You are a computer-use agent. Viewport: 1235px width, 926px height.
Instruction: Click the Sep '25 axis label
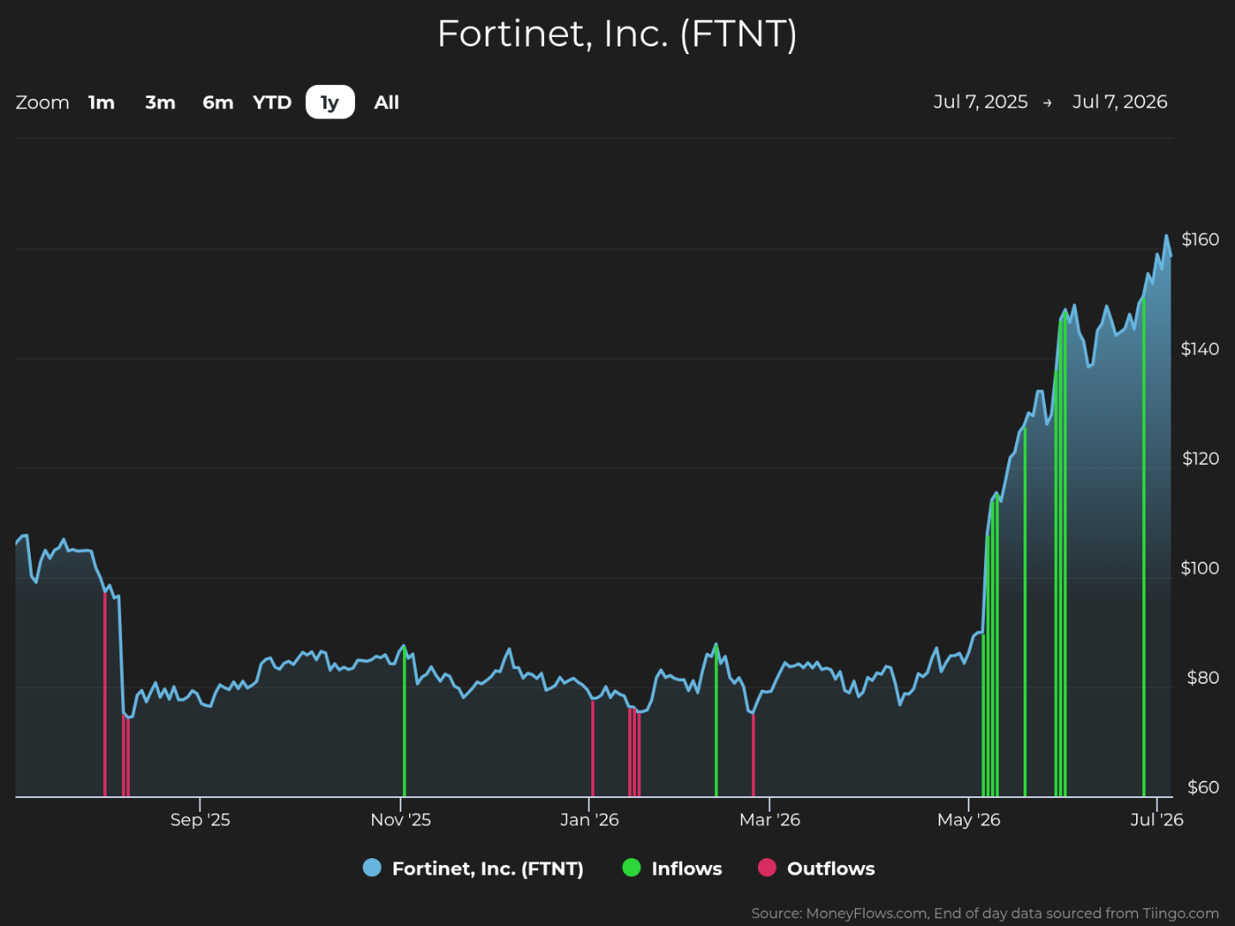pyautogui.click(x=200, y=819)
